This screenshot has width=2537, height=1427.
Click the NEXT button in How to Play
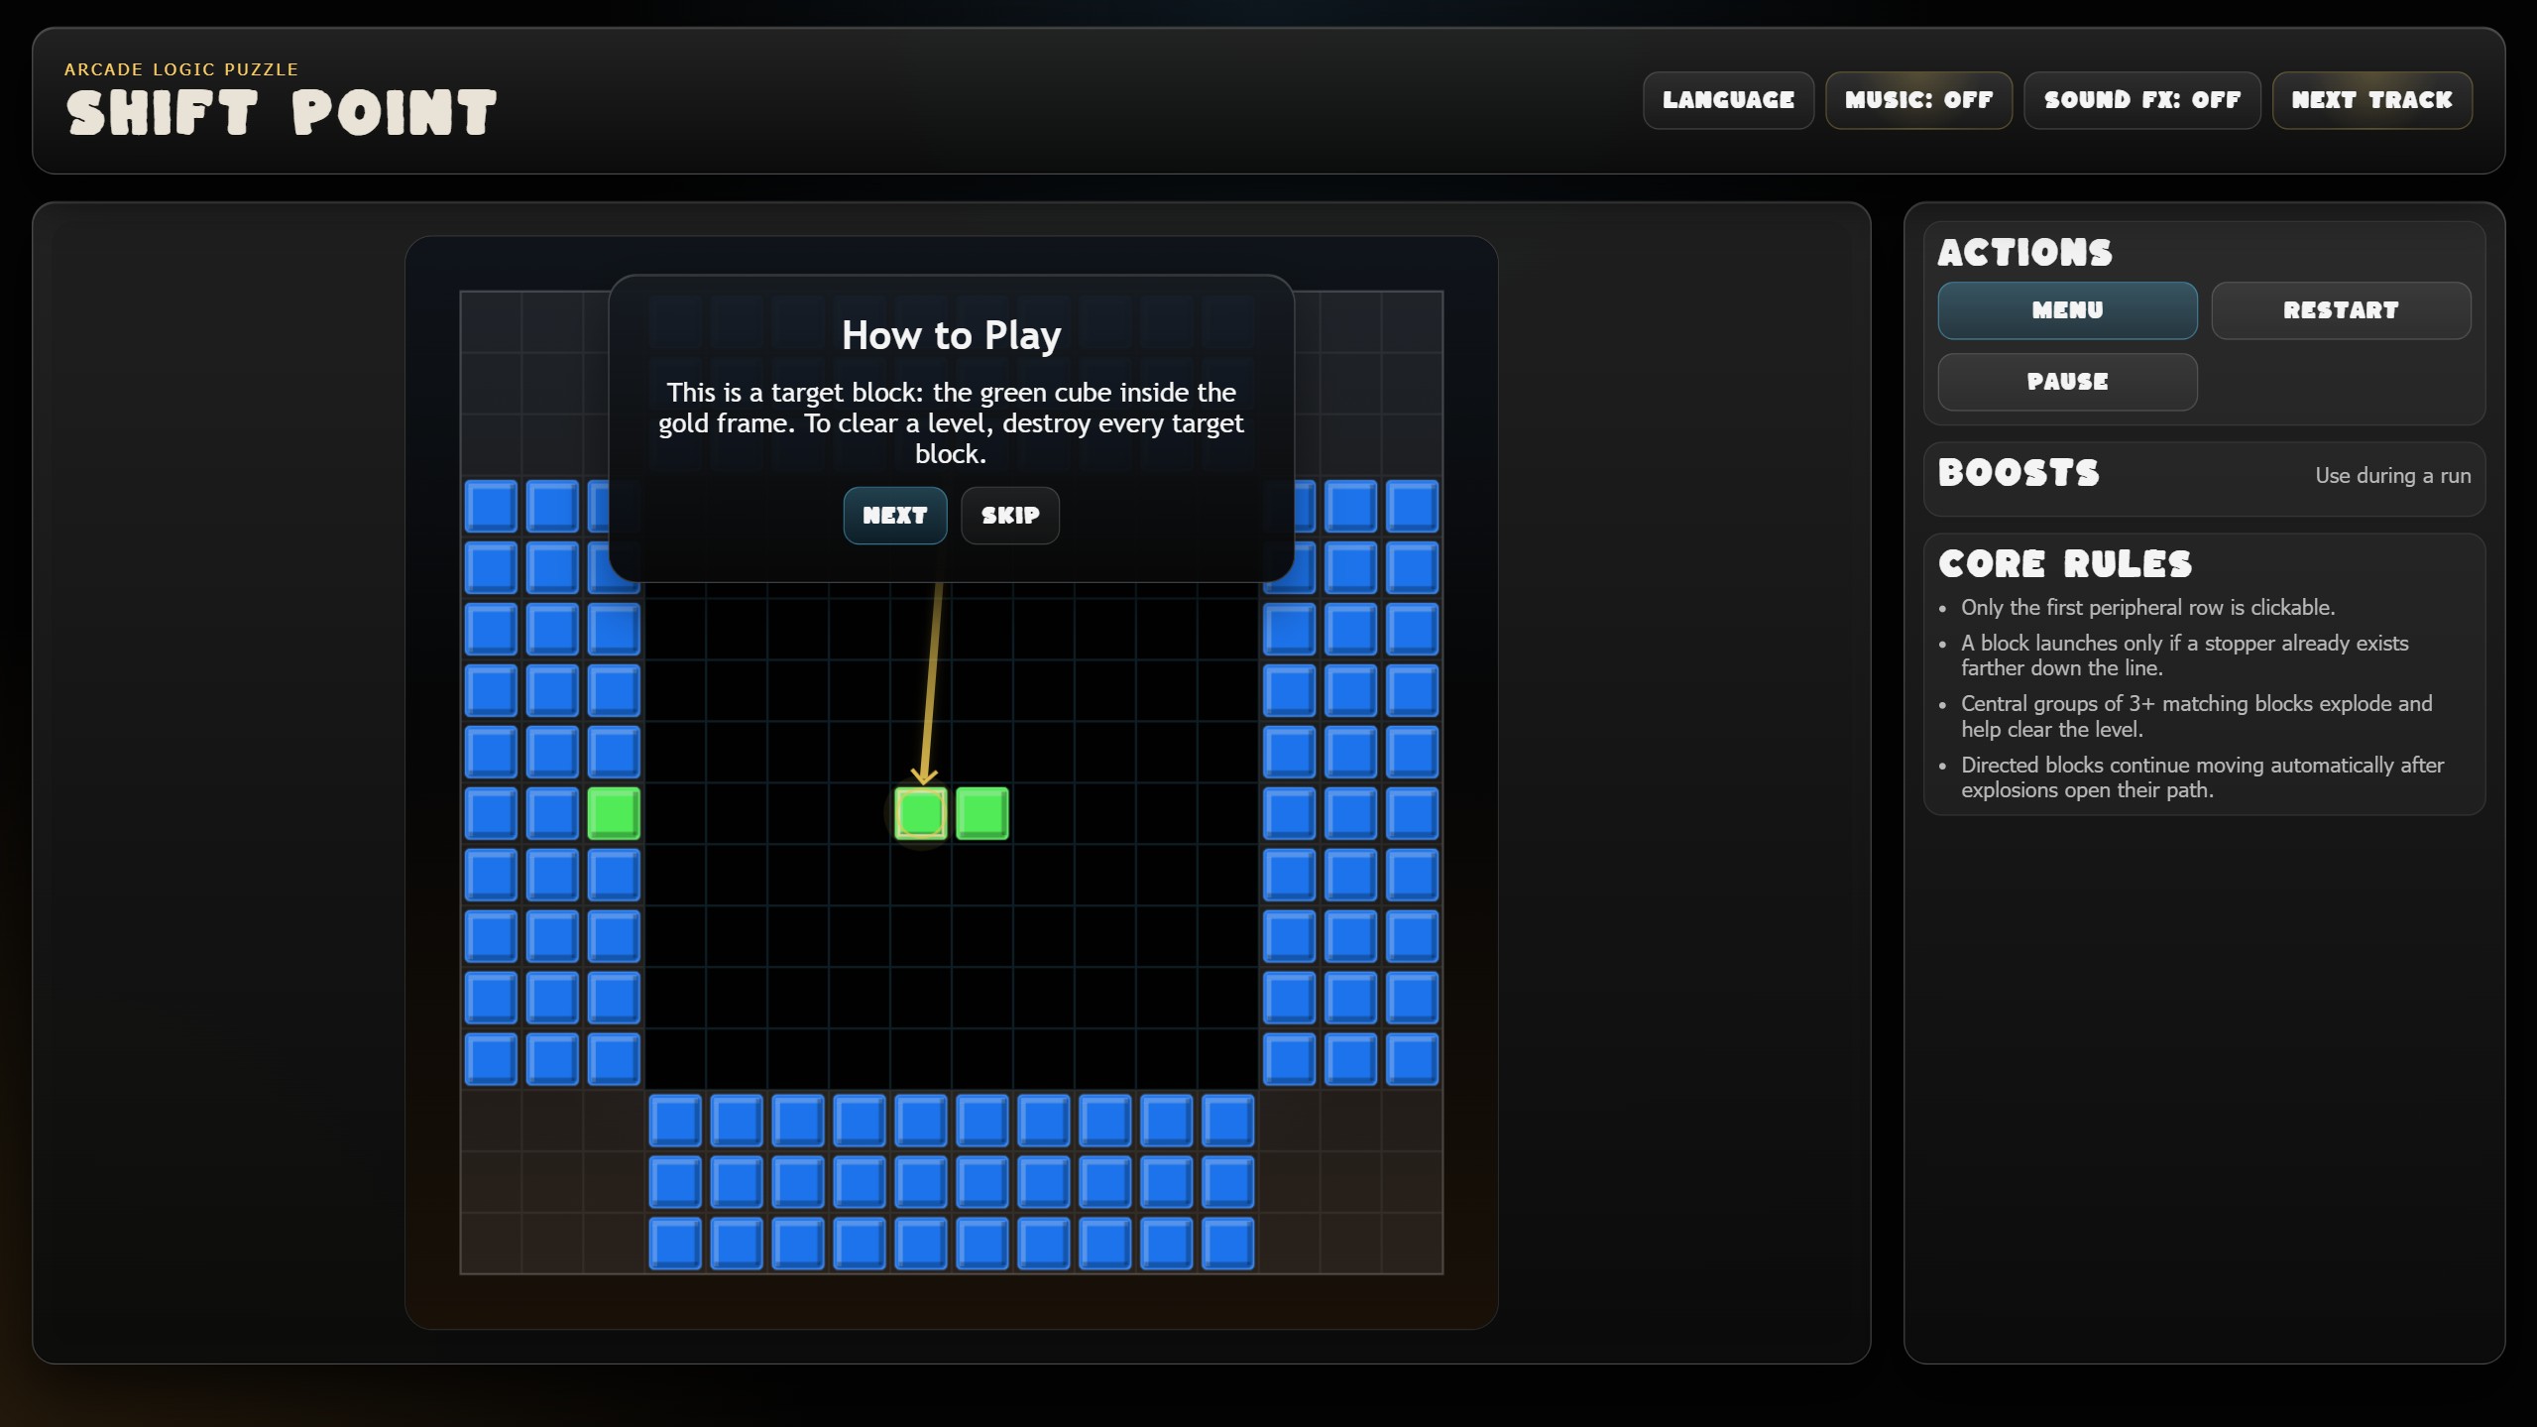click(894, 516)
